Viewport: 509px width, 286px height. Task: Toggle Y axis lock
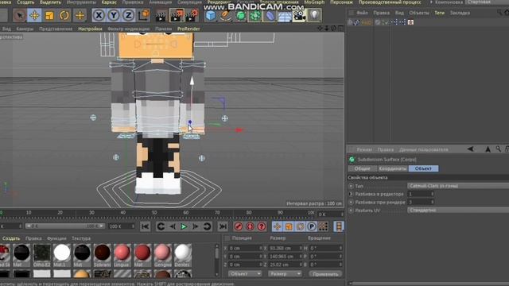pyautogui.click(x=114, y=15)
